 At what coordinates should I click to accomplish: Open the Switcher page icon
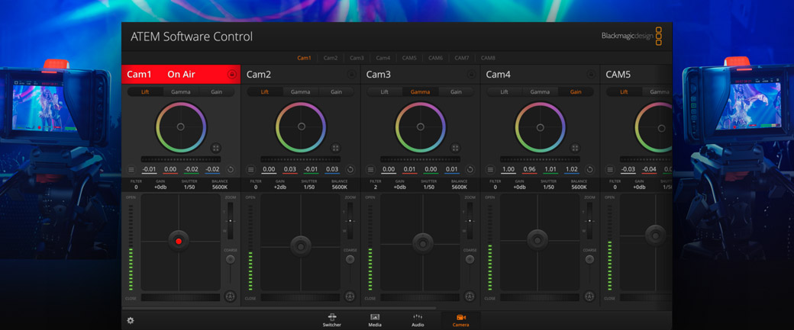pos(331,319)
